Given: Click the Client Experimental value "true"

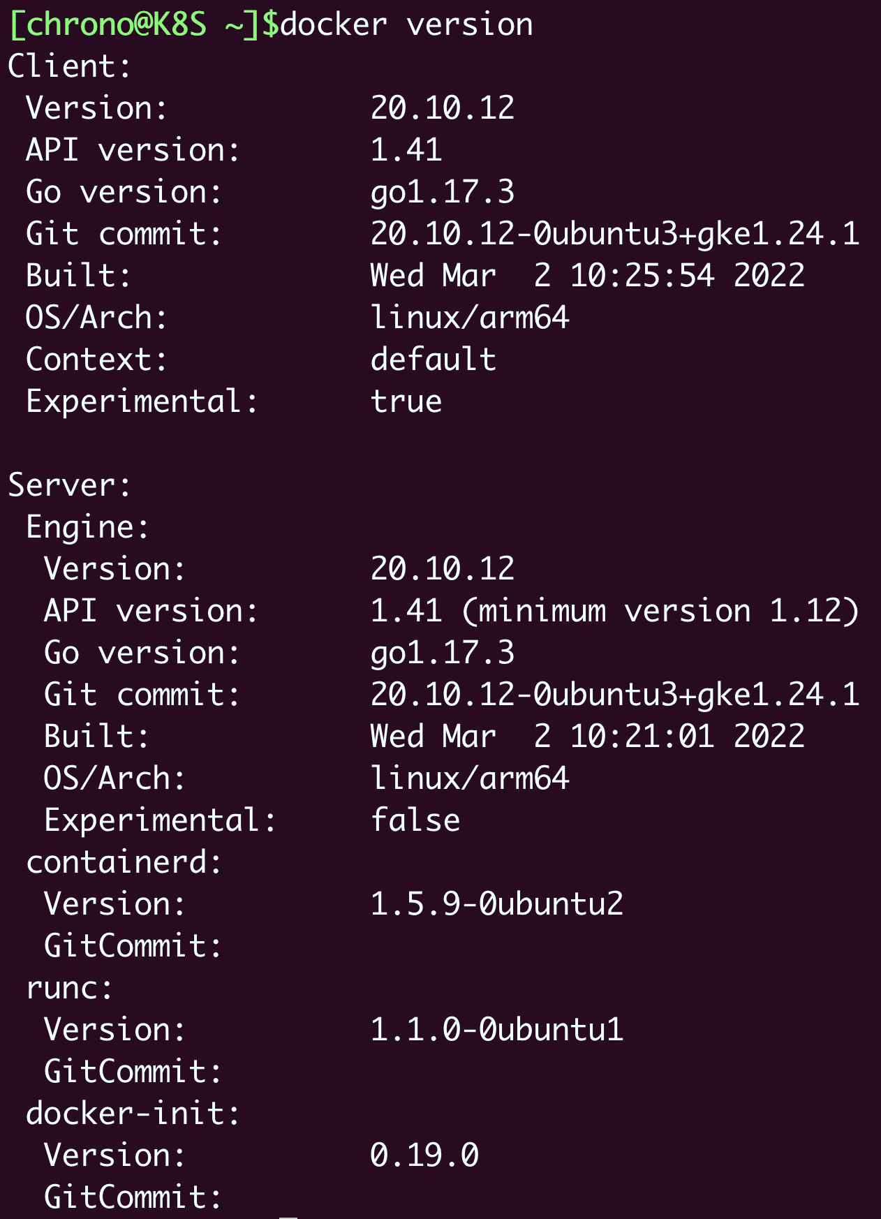Looking at the screenshot, I should pyautogui.click(x=406, y=402).
